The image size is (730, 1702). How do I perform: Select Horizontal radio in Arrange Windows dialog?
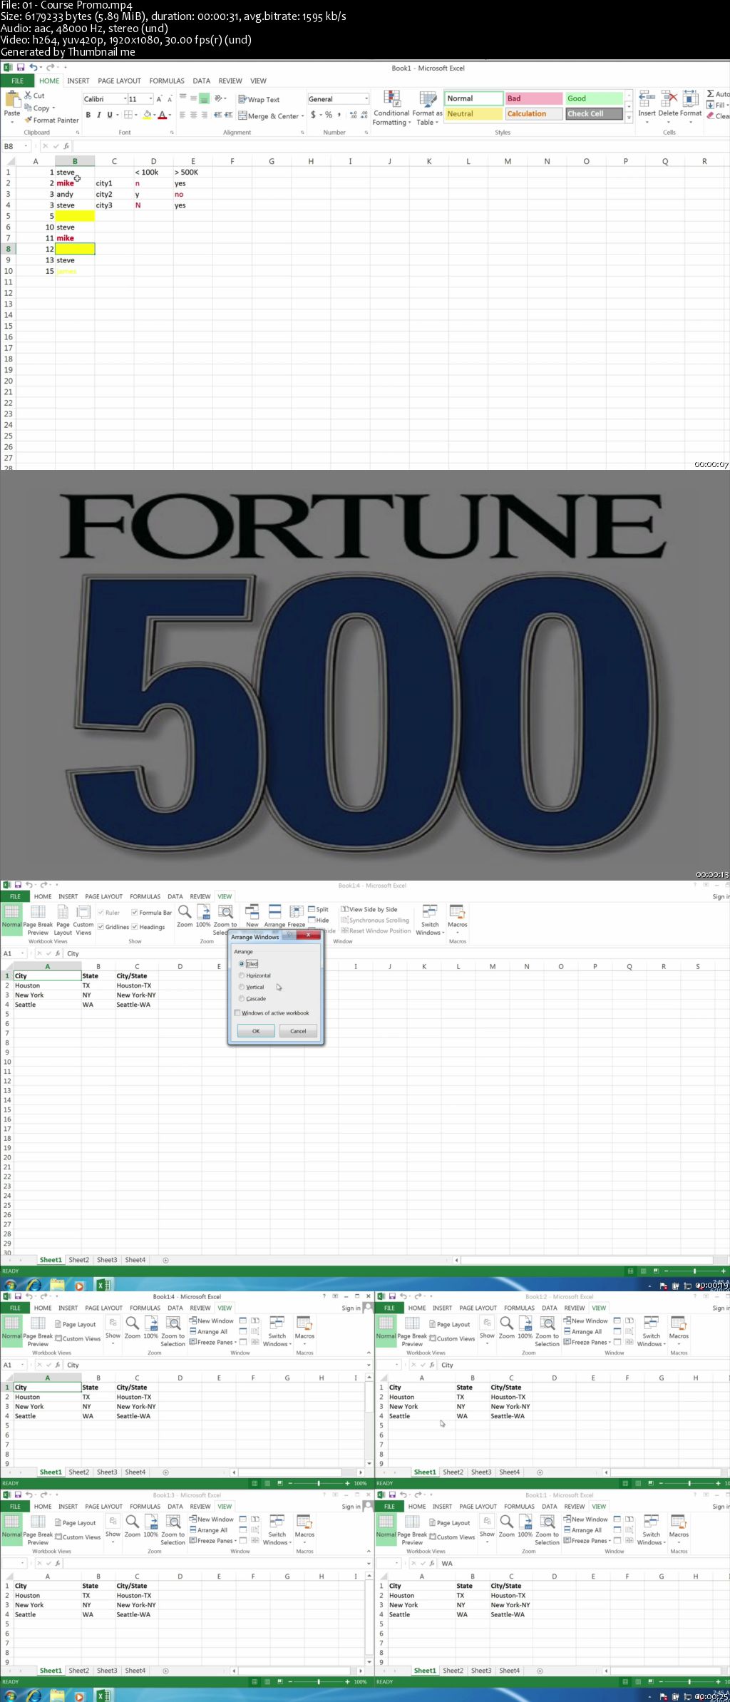point(242,975)
